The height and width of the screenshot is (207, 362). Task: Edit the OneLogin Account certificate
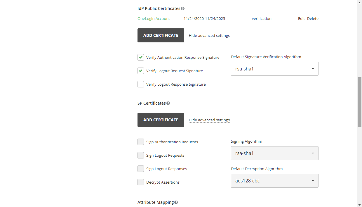pos(301,18)
